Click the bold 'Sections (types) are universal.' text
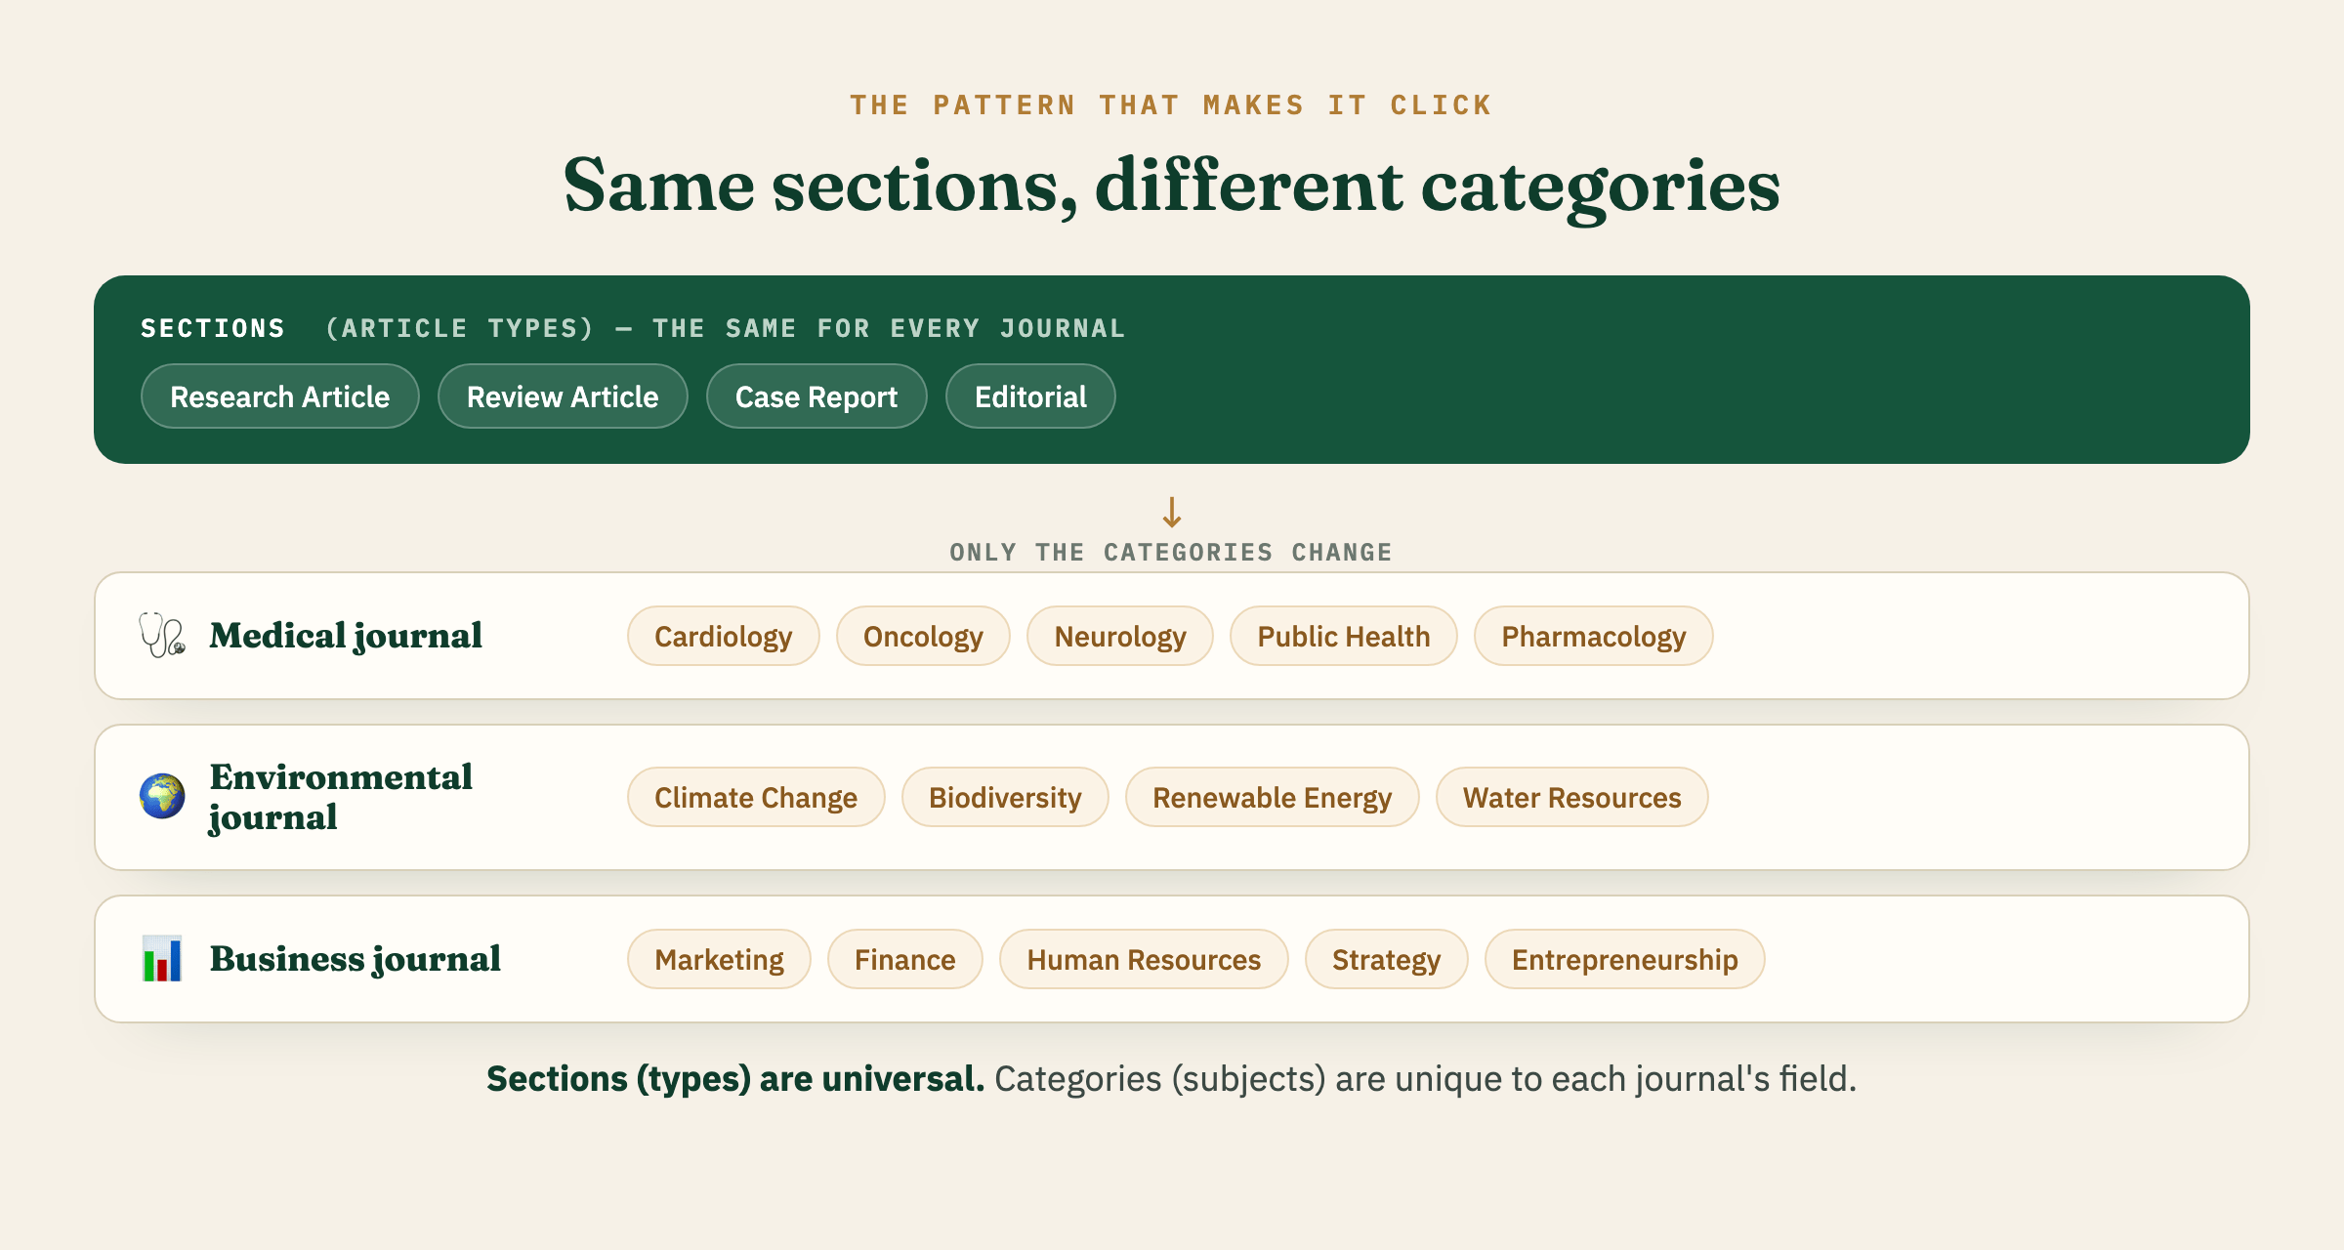The width and height of the screenshot is (2344, 1250). (735, 1079)
